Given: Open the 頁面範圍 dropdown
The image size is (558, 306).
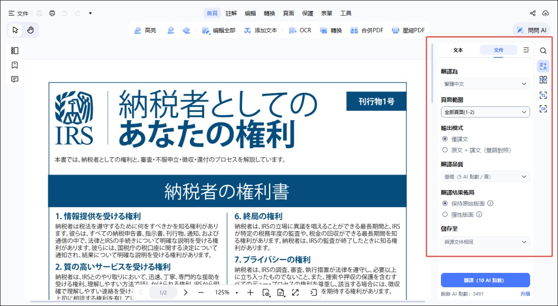Looking at the screenshot, I should pos(485,112).
